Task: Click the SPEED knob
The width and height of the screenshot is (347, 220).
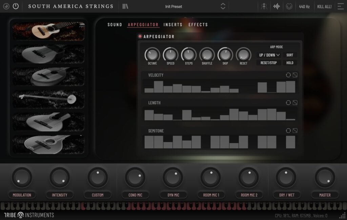Action: (x=170, y=55)
